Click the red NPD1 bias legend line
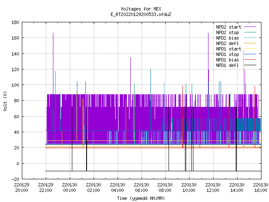 click(250, 60)
